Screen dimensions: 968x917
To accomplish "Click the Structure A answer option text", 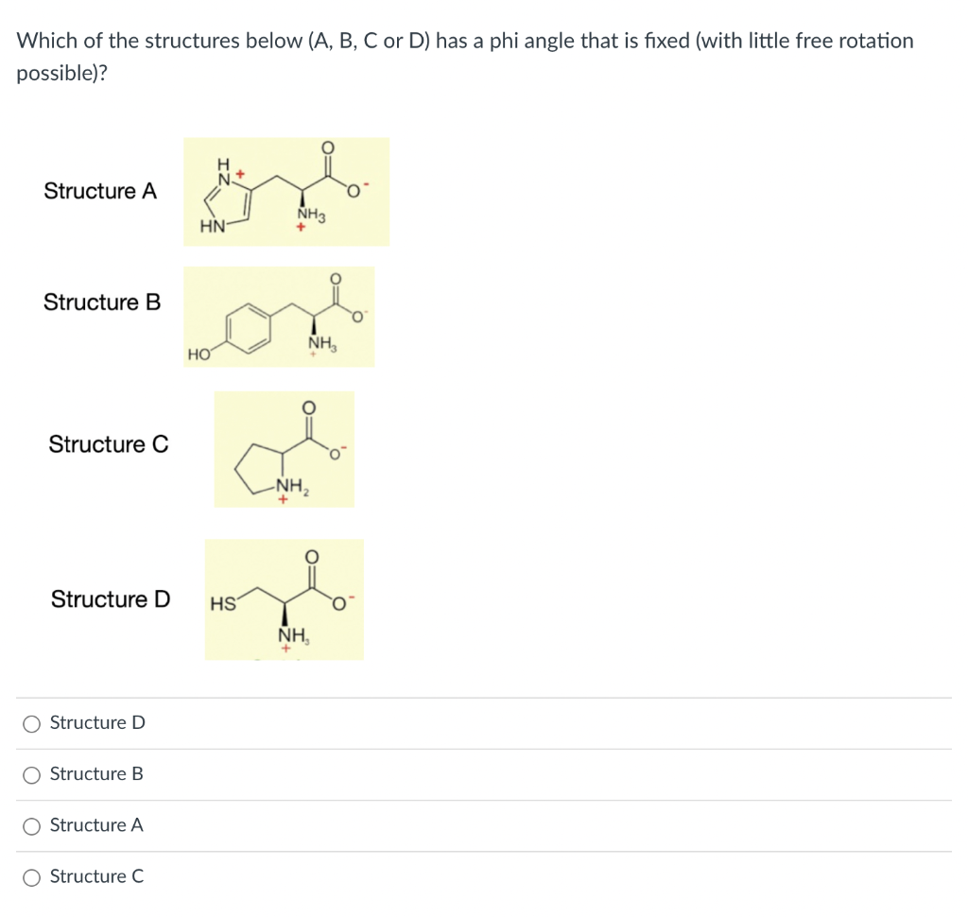I will (x=95, y=824).
